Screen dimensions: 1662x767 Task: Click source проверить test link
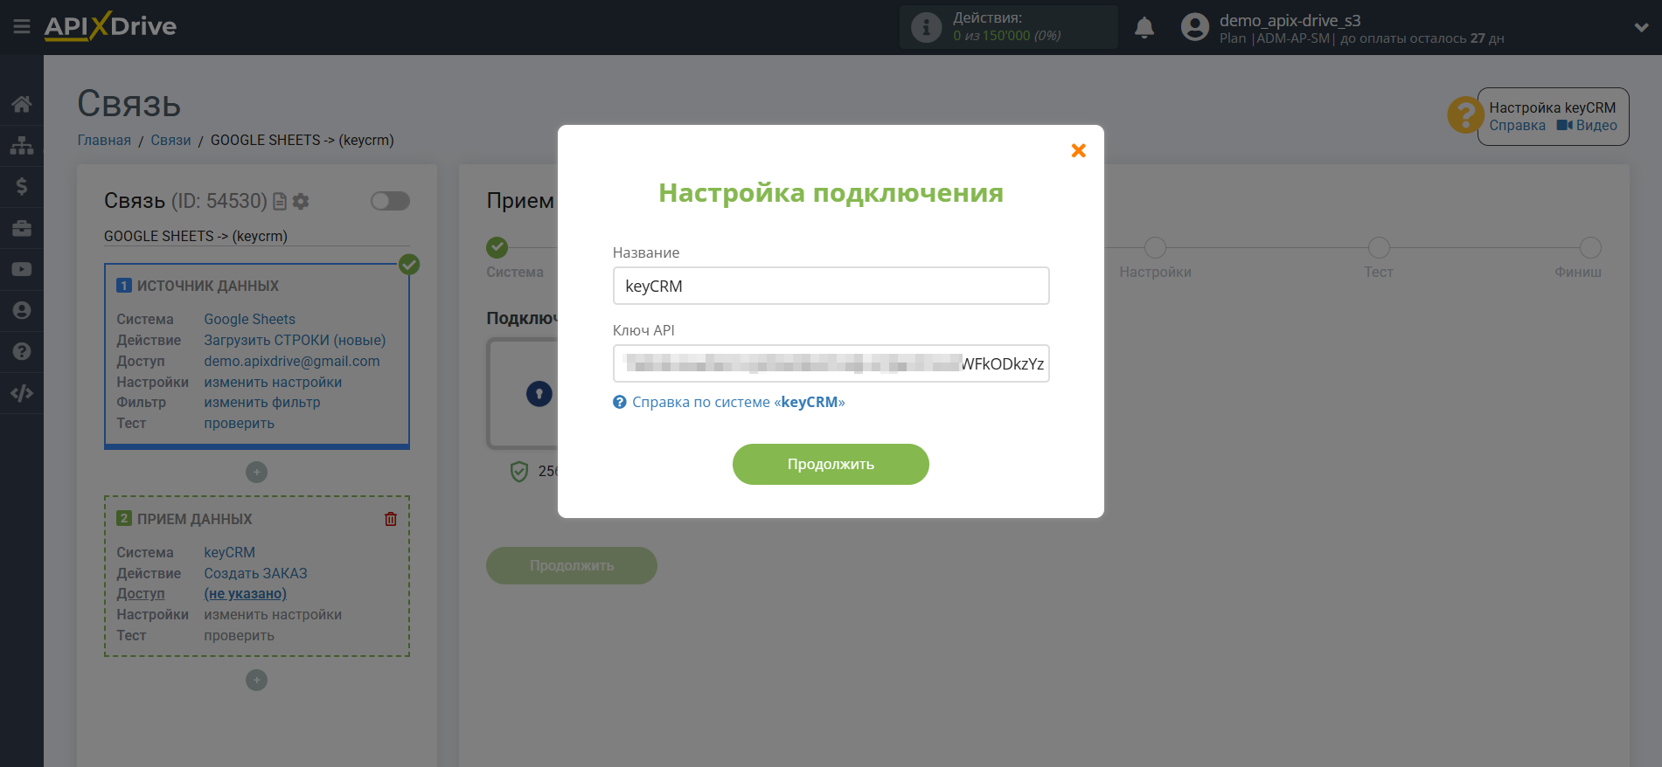point(239,423)
